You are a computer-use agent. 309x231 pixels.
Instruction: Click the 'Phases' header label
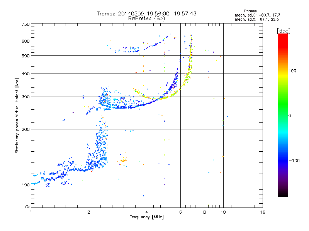pos(250,11)
